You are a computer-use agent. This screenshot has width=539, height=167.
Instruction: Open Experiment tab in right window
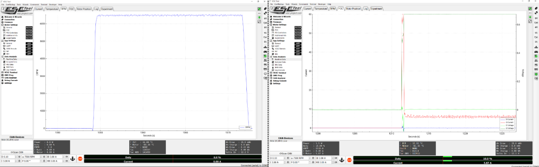click(376, 9)
